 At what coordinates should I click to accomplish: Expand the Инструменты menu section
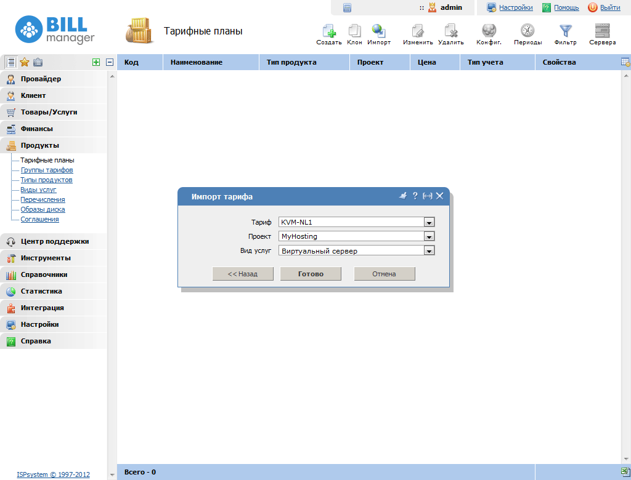click(54, 258)
